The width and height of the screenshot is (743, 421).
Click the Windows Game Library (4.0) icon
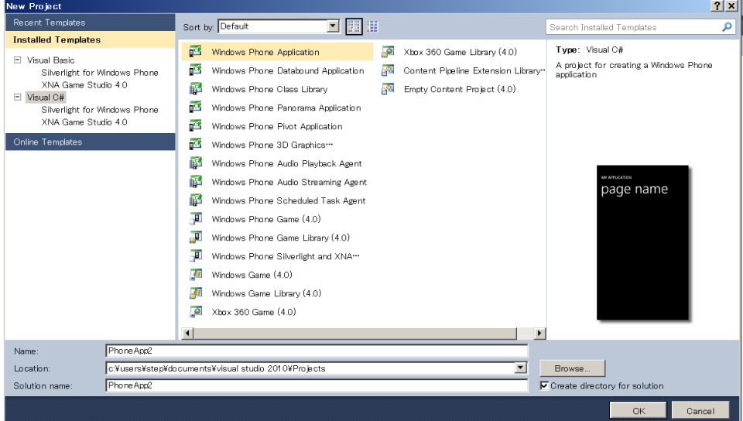tap(195, 293)
